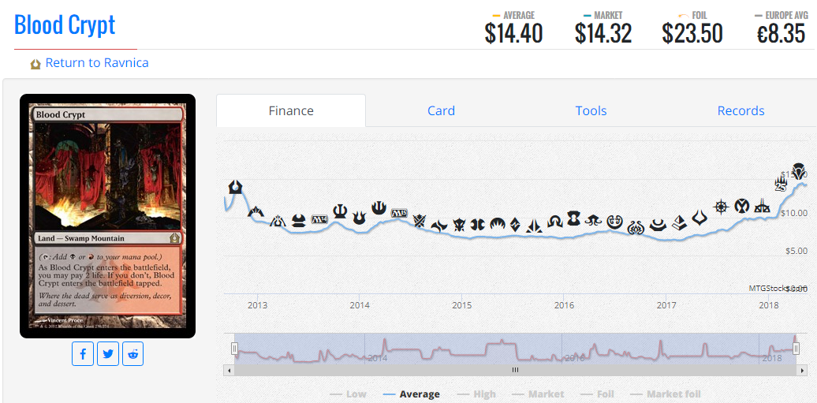
Task: Click the Iconic Masters set marker
Action: point(741,206)
